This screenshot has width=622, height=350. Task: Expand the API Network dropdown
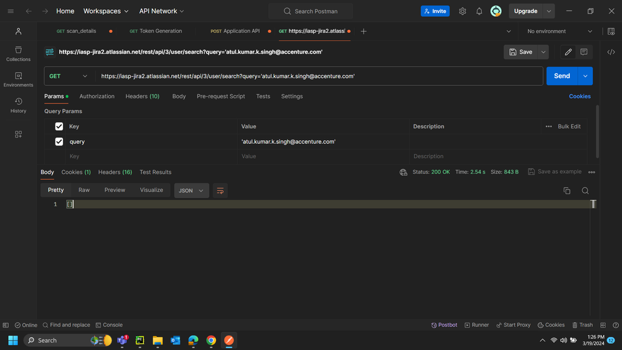click(x=161, y=11)
